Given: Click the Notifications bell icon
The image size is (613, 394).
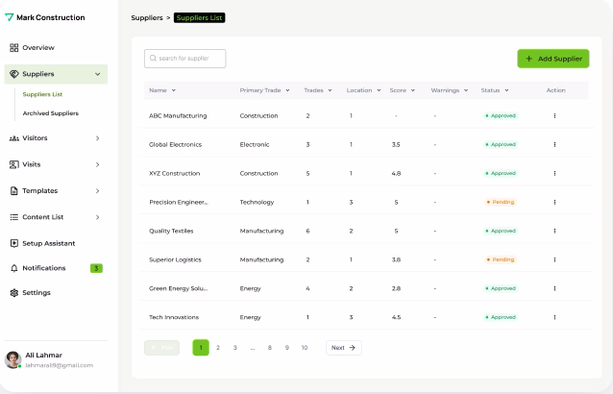Looking at the screenshot, I should click(x=13, y=268).
